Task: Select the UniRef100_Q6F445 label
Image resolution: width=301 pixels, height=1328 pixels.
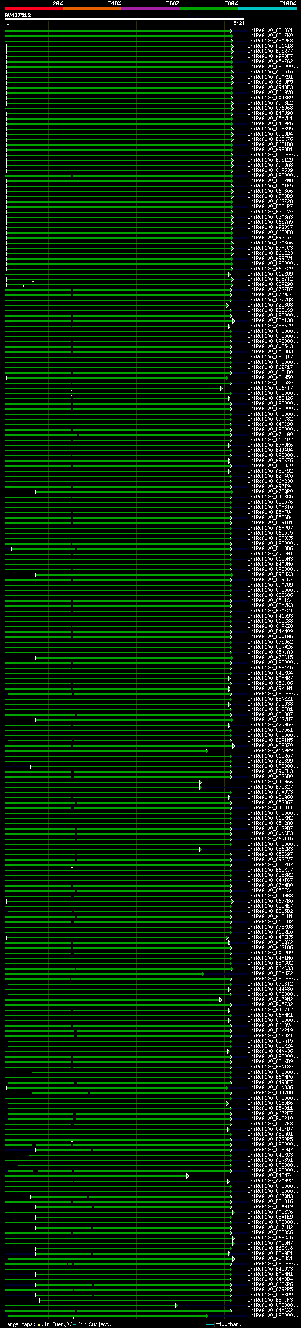Action: (x=270, y=668)
